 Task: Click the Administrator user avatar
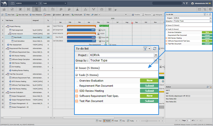coord(192,3)
